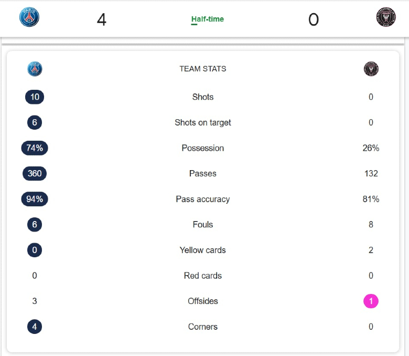
Task: Click the Shots on target label
Action: click(203, 122)
